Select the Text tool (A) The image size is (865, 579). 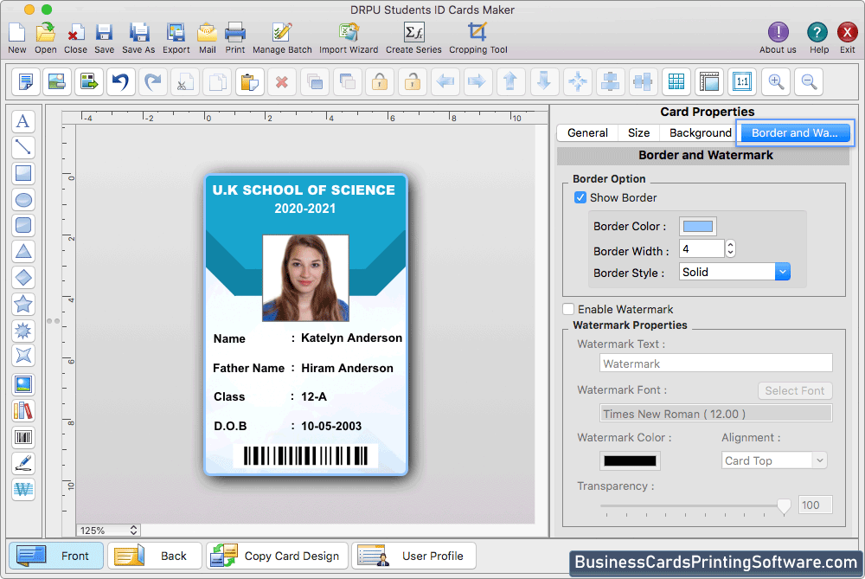[23, 121]
